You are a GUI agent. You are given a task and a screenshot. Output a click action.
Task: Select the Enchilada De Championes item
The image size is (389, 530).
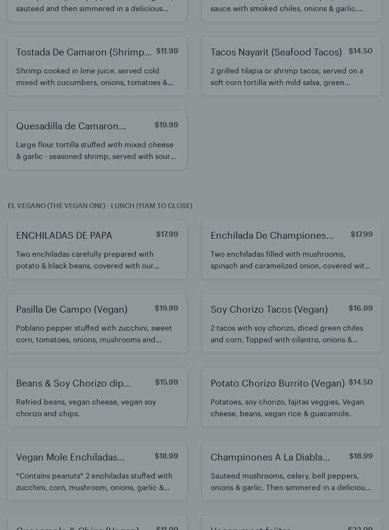click(271, 236)
